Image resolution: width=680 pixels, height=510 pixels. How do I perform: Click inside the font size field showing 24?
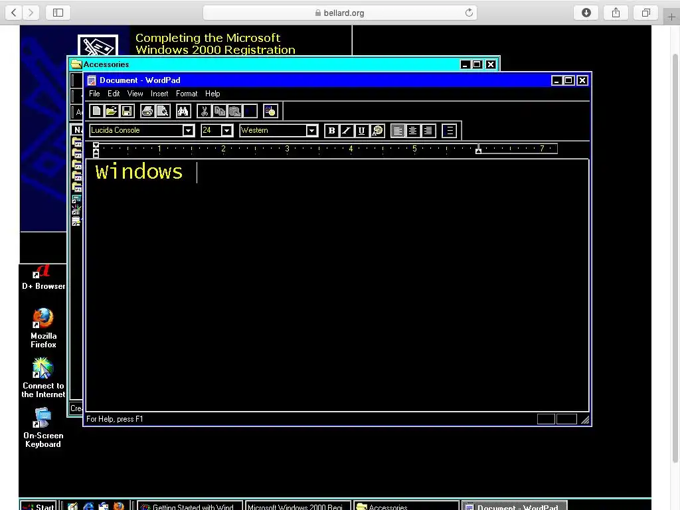pos(211,131)
